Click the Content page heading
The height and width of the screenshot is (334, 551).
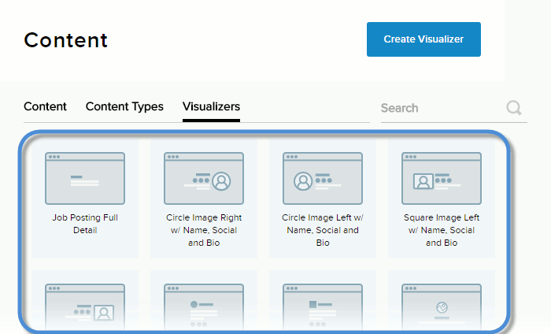tap(66, 40)
